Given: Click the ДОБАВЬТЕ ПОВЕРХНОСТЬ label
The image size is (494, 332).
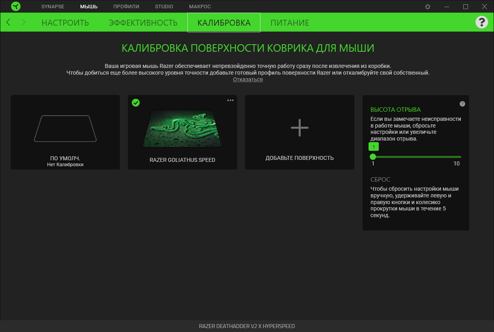Looking at the screenshot, I should (x=299, y=158).
